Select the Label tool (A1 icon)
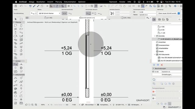Image resolution: width=195 pixels, height=109 pixels. coord(16,85)
